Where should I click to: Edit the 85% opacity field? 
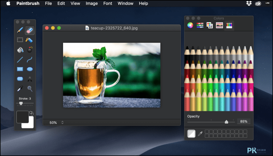pos(244,121)
